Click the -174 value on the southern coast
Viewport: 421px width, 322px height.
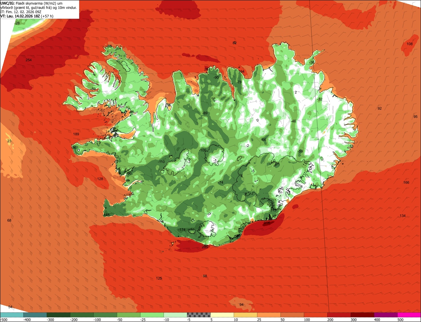[182, 229]
